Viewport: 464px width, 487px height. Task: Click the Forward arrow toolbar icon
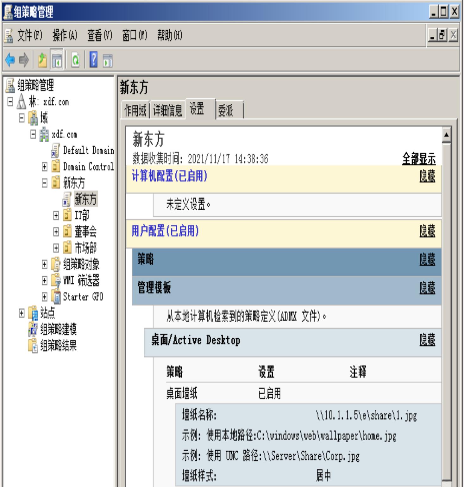(x=24, y=60)
